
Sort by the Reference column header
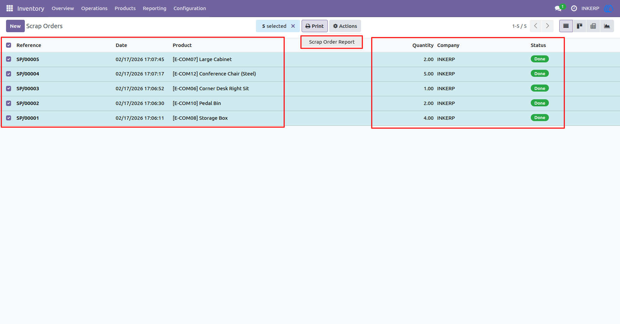coord(29,45)
